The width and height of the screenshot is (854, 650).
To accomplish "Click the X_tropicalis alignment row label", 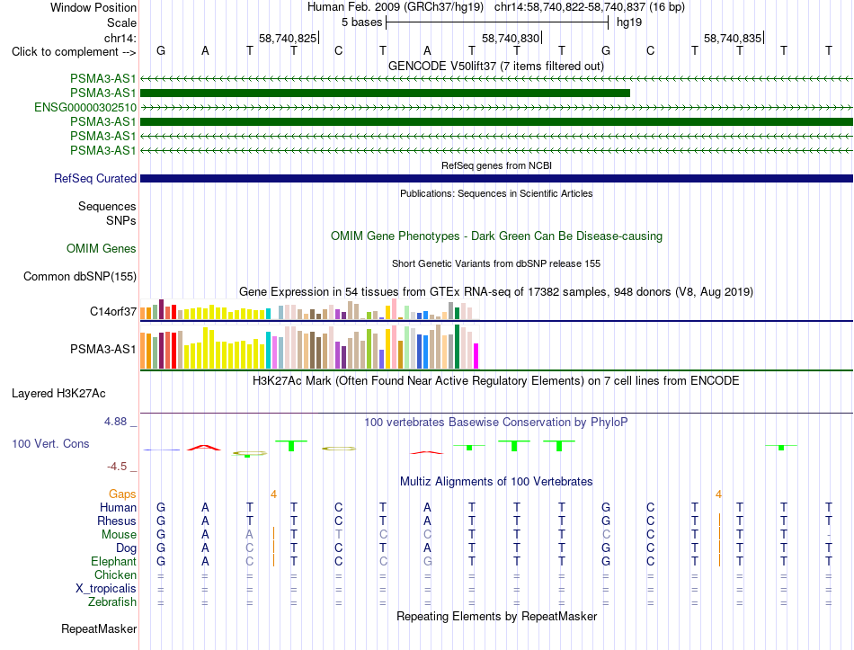I will (106, 589).
